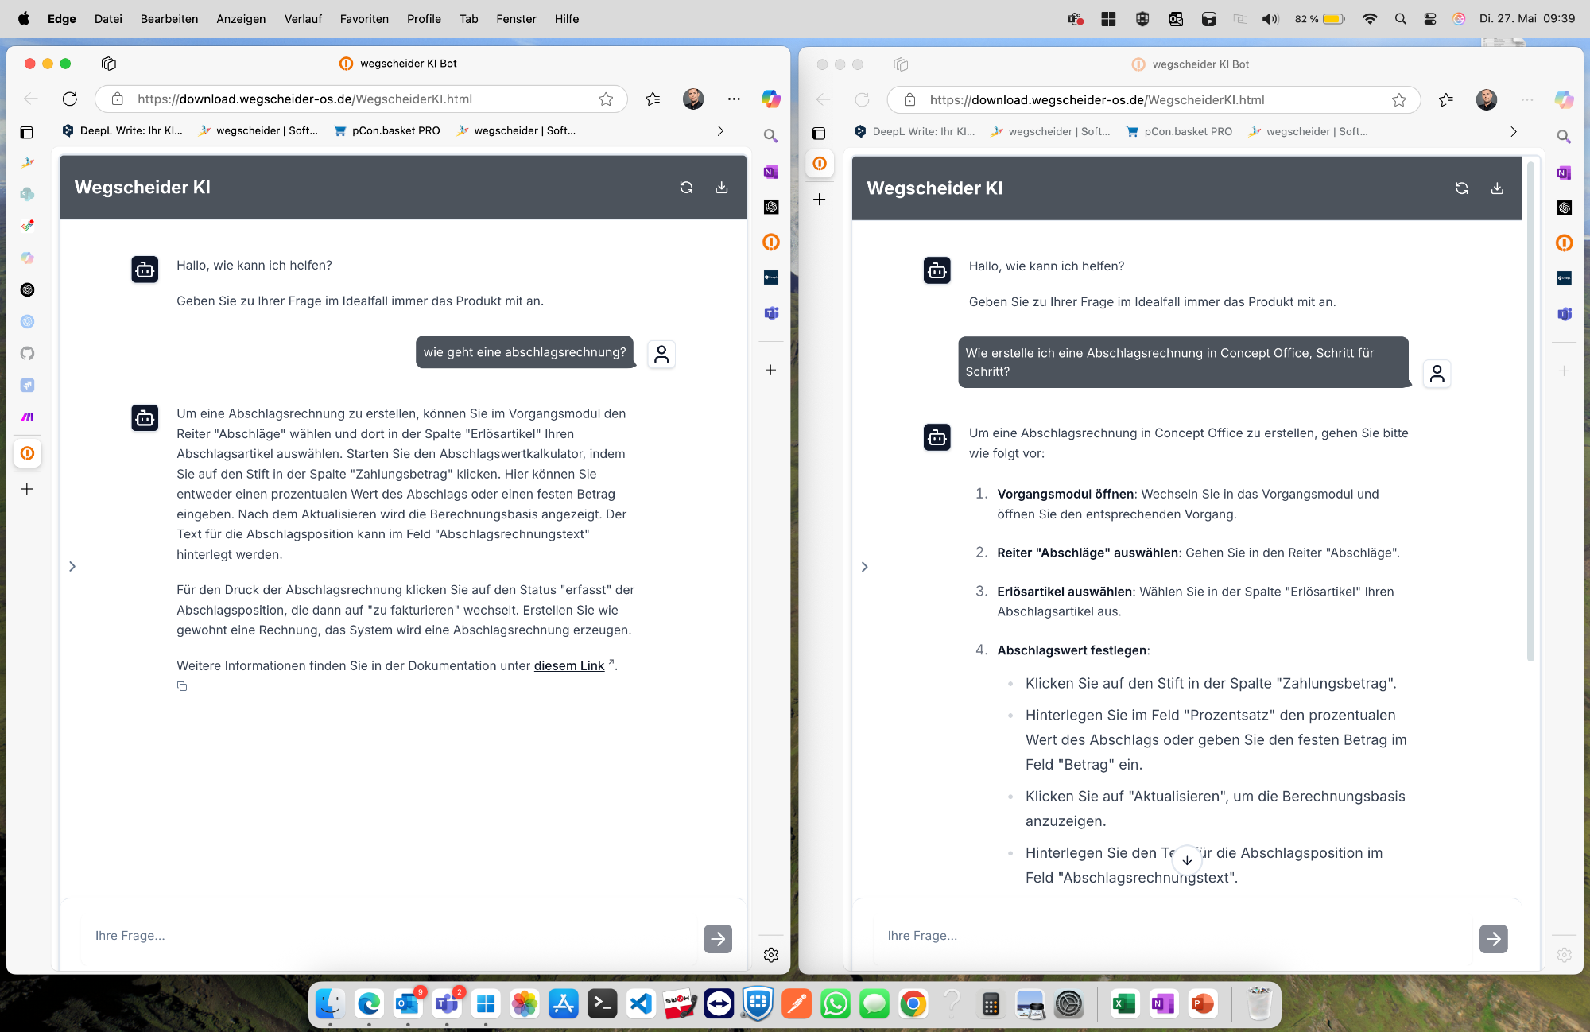Copy the bot answer in left window
Screen dimensions: 1590x1032
[x=182, y=686]
